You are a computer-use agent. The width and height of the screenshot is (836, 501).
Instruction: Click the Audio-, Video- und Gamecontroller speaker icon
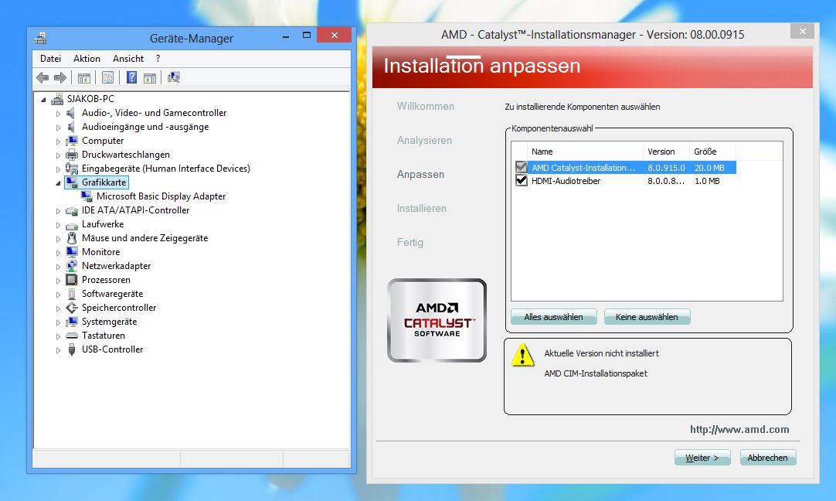[71, 113]
